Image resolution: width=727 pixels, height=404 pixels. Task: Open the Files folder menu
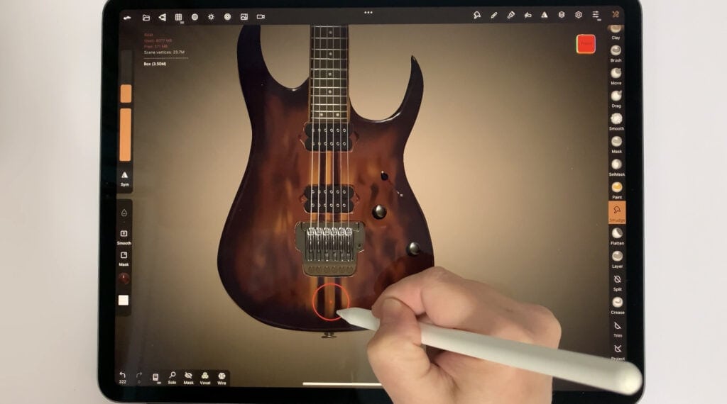tap(146, 17)
